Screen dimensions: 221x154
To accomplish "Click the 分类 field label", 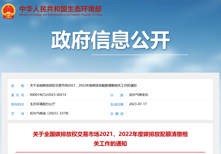I will tap(117, 95).
